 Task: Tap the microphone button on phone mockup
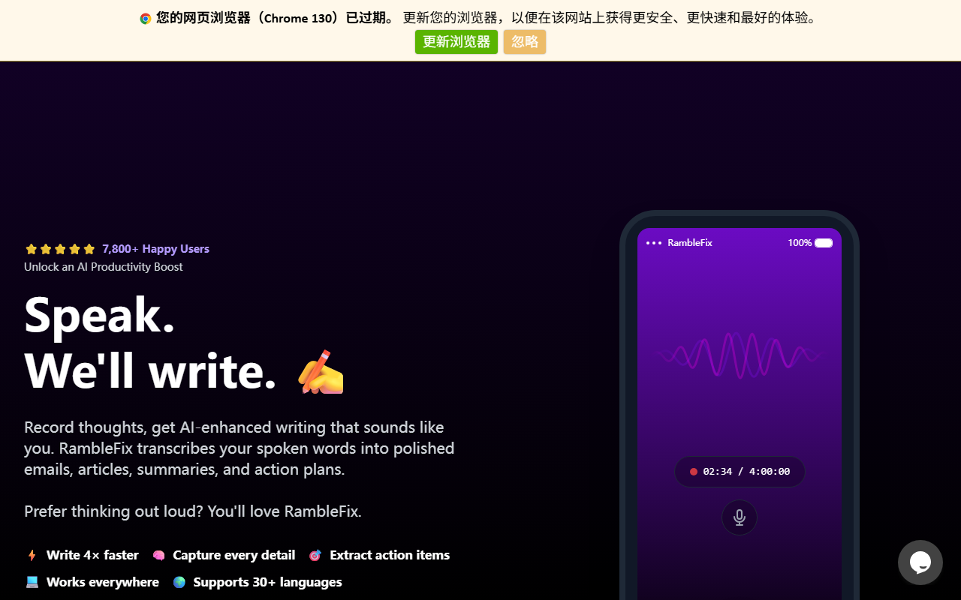coord(740,517)
